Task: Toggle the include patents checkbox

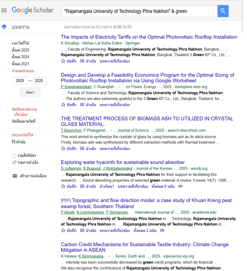Action: click(x=14, y=155)
